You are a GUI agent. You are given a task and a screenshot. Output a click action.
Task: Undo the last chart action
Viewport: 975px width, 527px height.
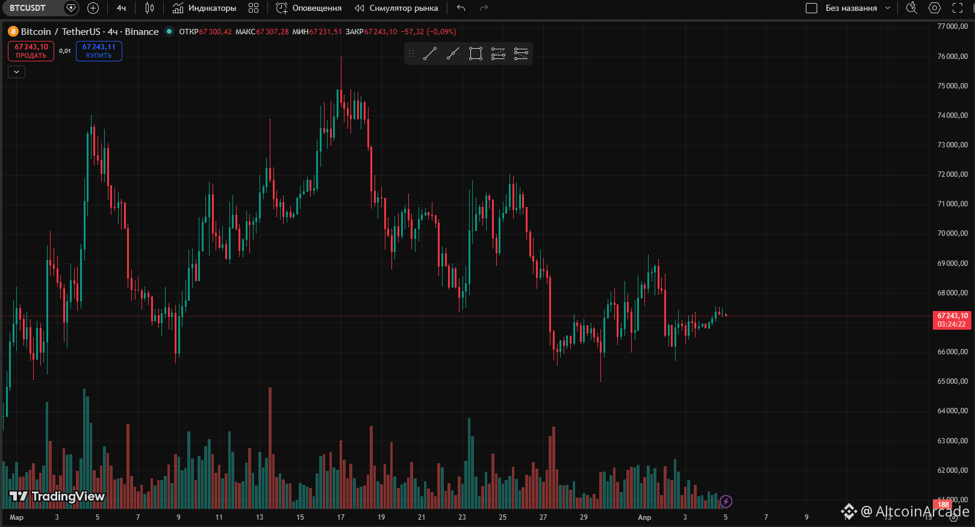point(461,8)
